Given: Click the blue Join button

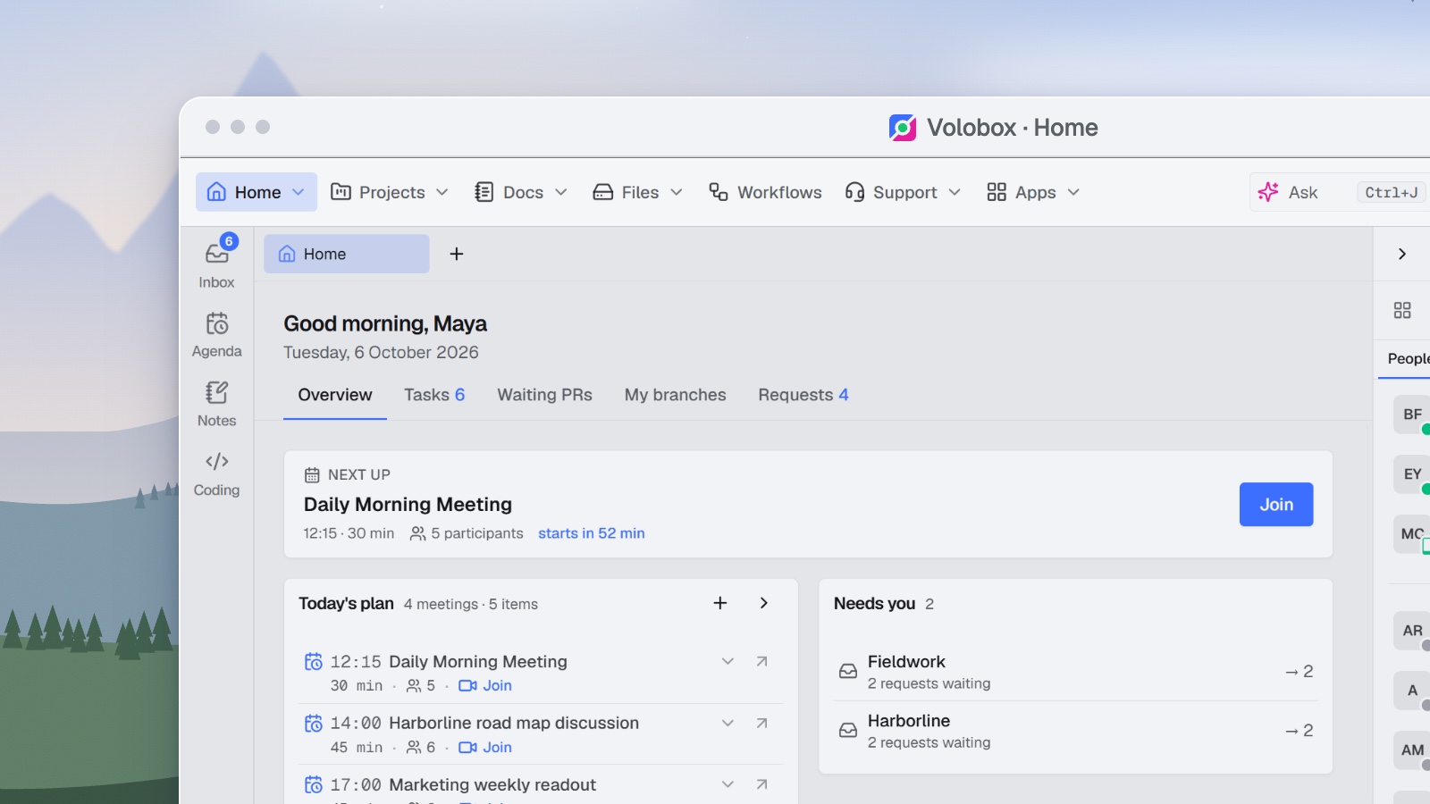Looking at the screenshot, I should tap(1276, 505).
